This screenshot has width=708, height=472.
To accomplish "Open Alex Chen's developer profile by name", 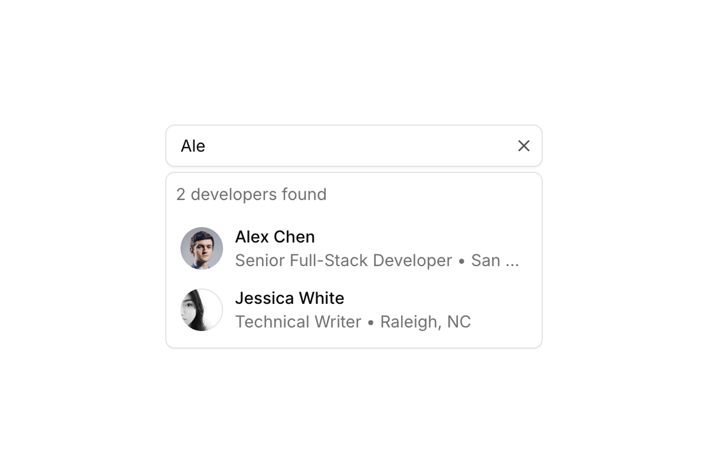I will (275, 237).
